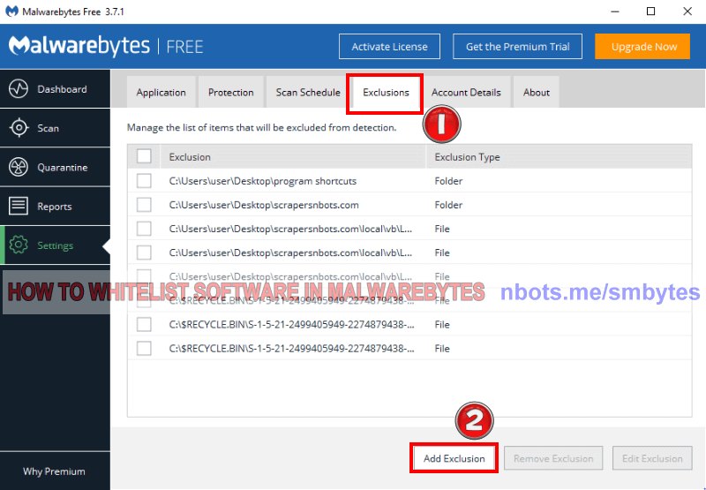The height and width of the screenshot is (490, 706).
Task: Select the last $RECYCLE.BIN path text
Action: [x=292, y=349]
